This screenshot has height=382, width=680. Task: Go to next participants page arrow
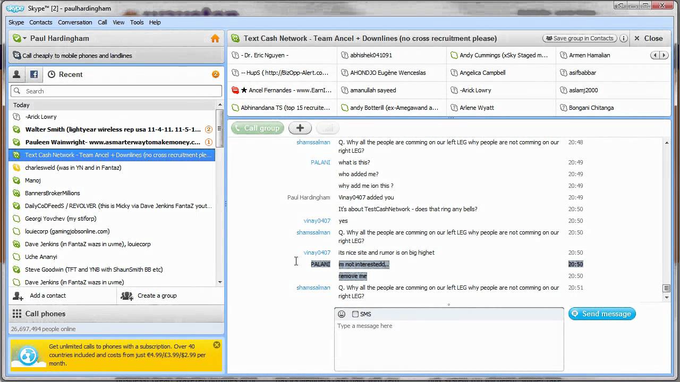(664, 55)
